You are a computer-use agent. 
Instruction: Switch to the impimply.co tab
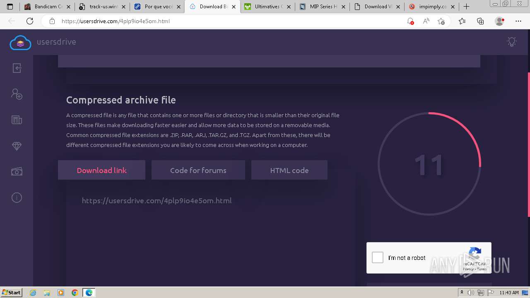click(x=433, y=7)
